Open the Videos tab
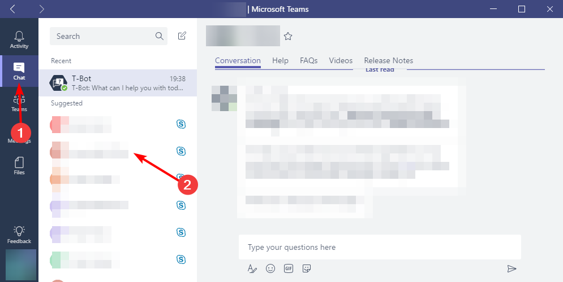 tap(341, 60)
